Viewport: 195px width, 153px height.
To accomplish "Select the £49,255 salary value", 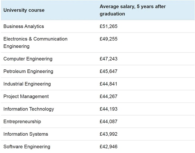I will (108, 39).
